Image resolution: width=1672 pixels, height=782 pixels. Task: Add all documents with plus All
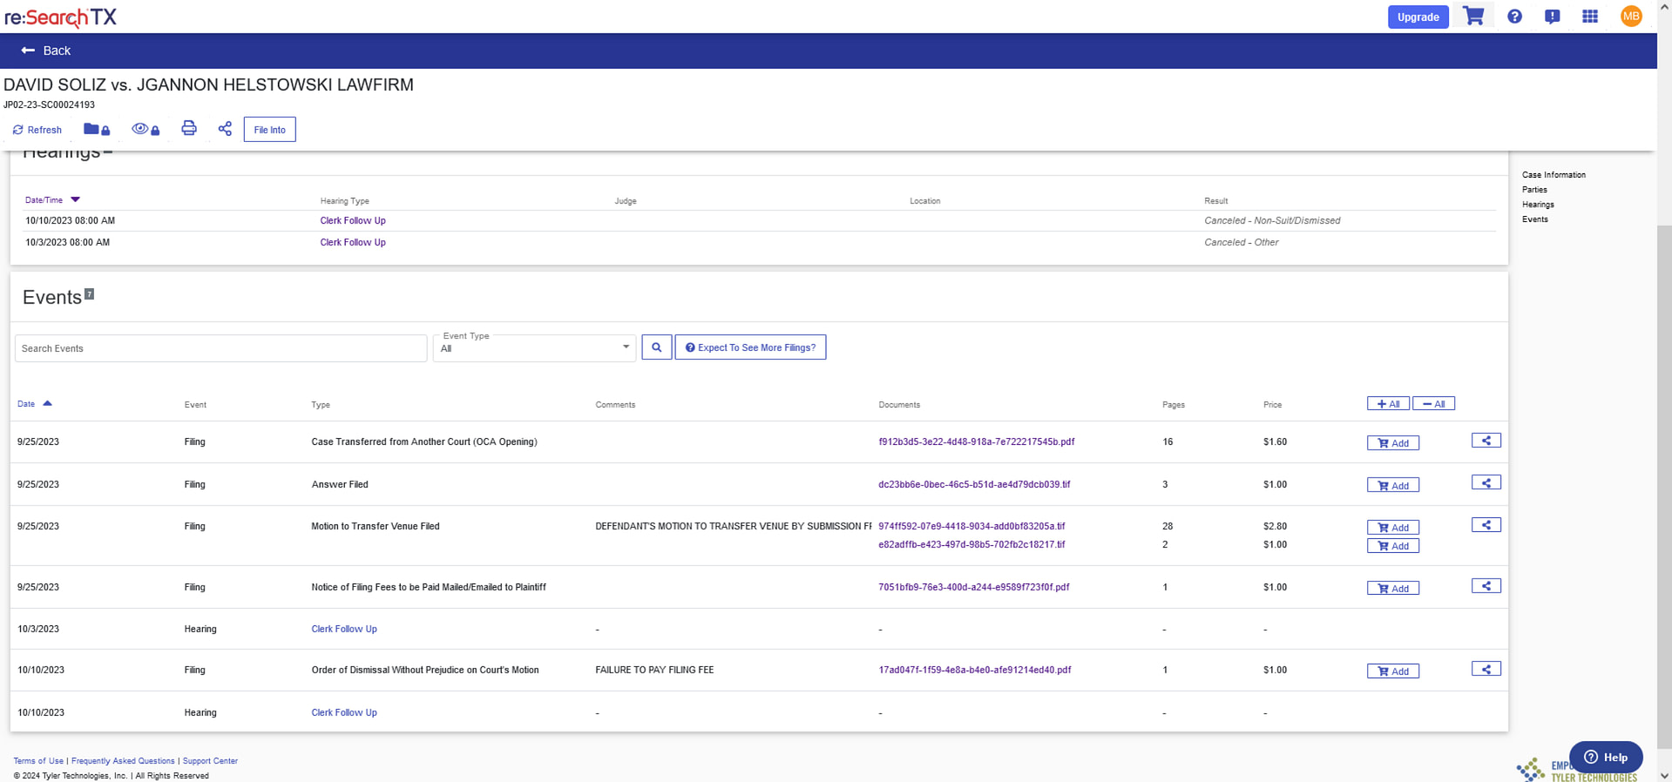(1388, 404)
